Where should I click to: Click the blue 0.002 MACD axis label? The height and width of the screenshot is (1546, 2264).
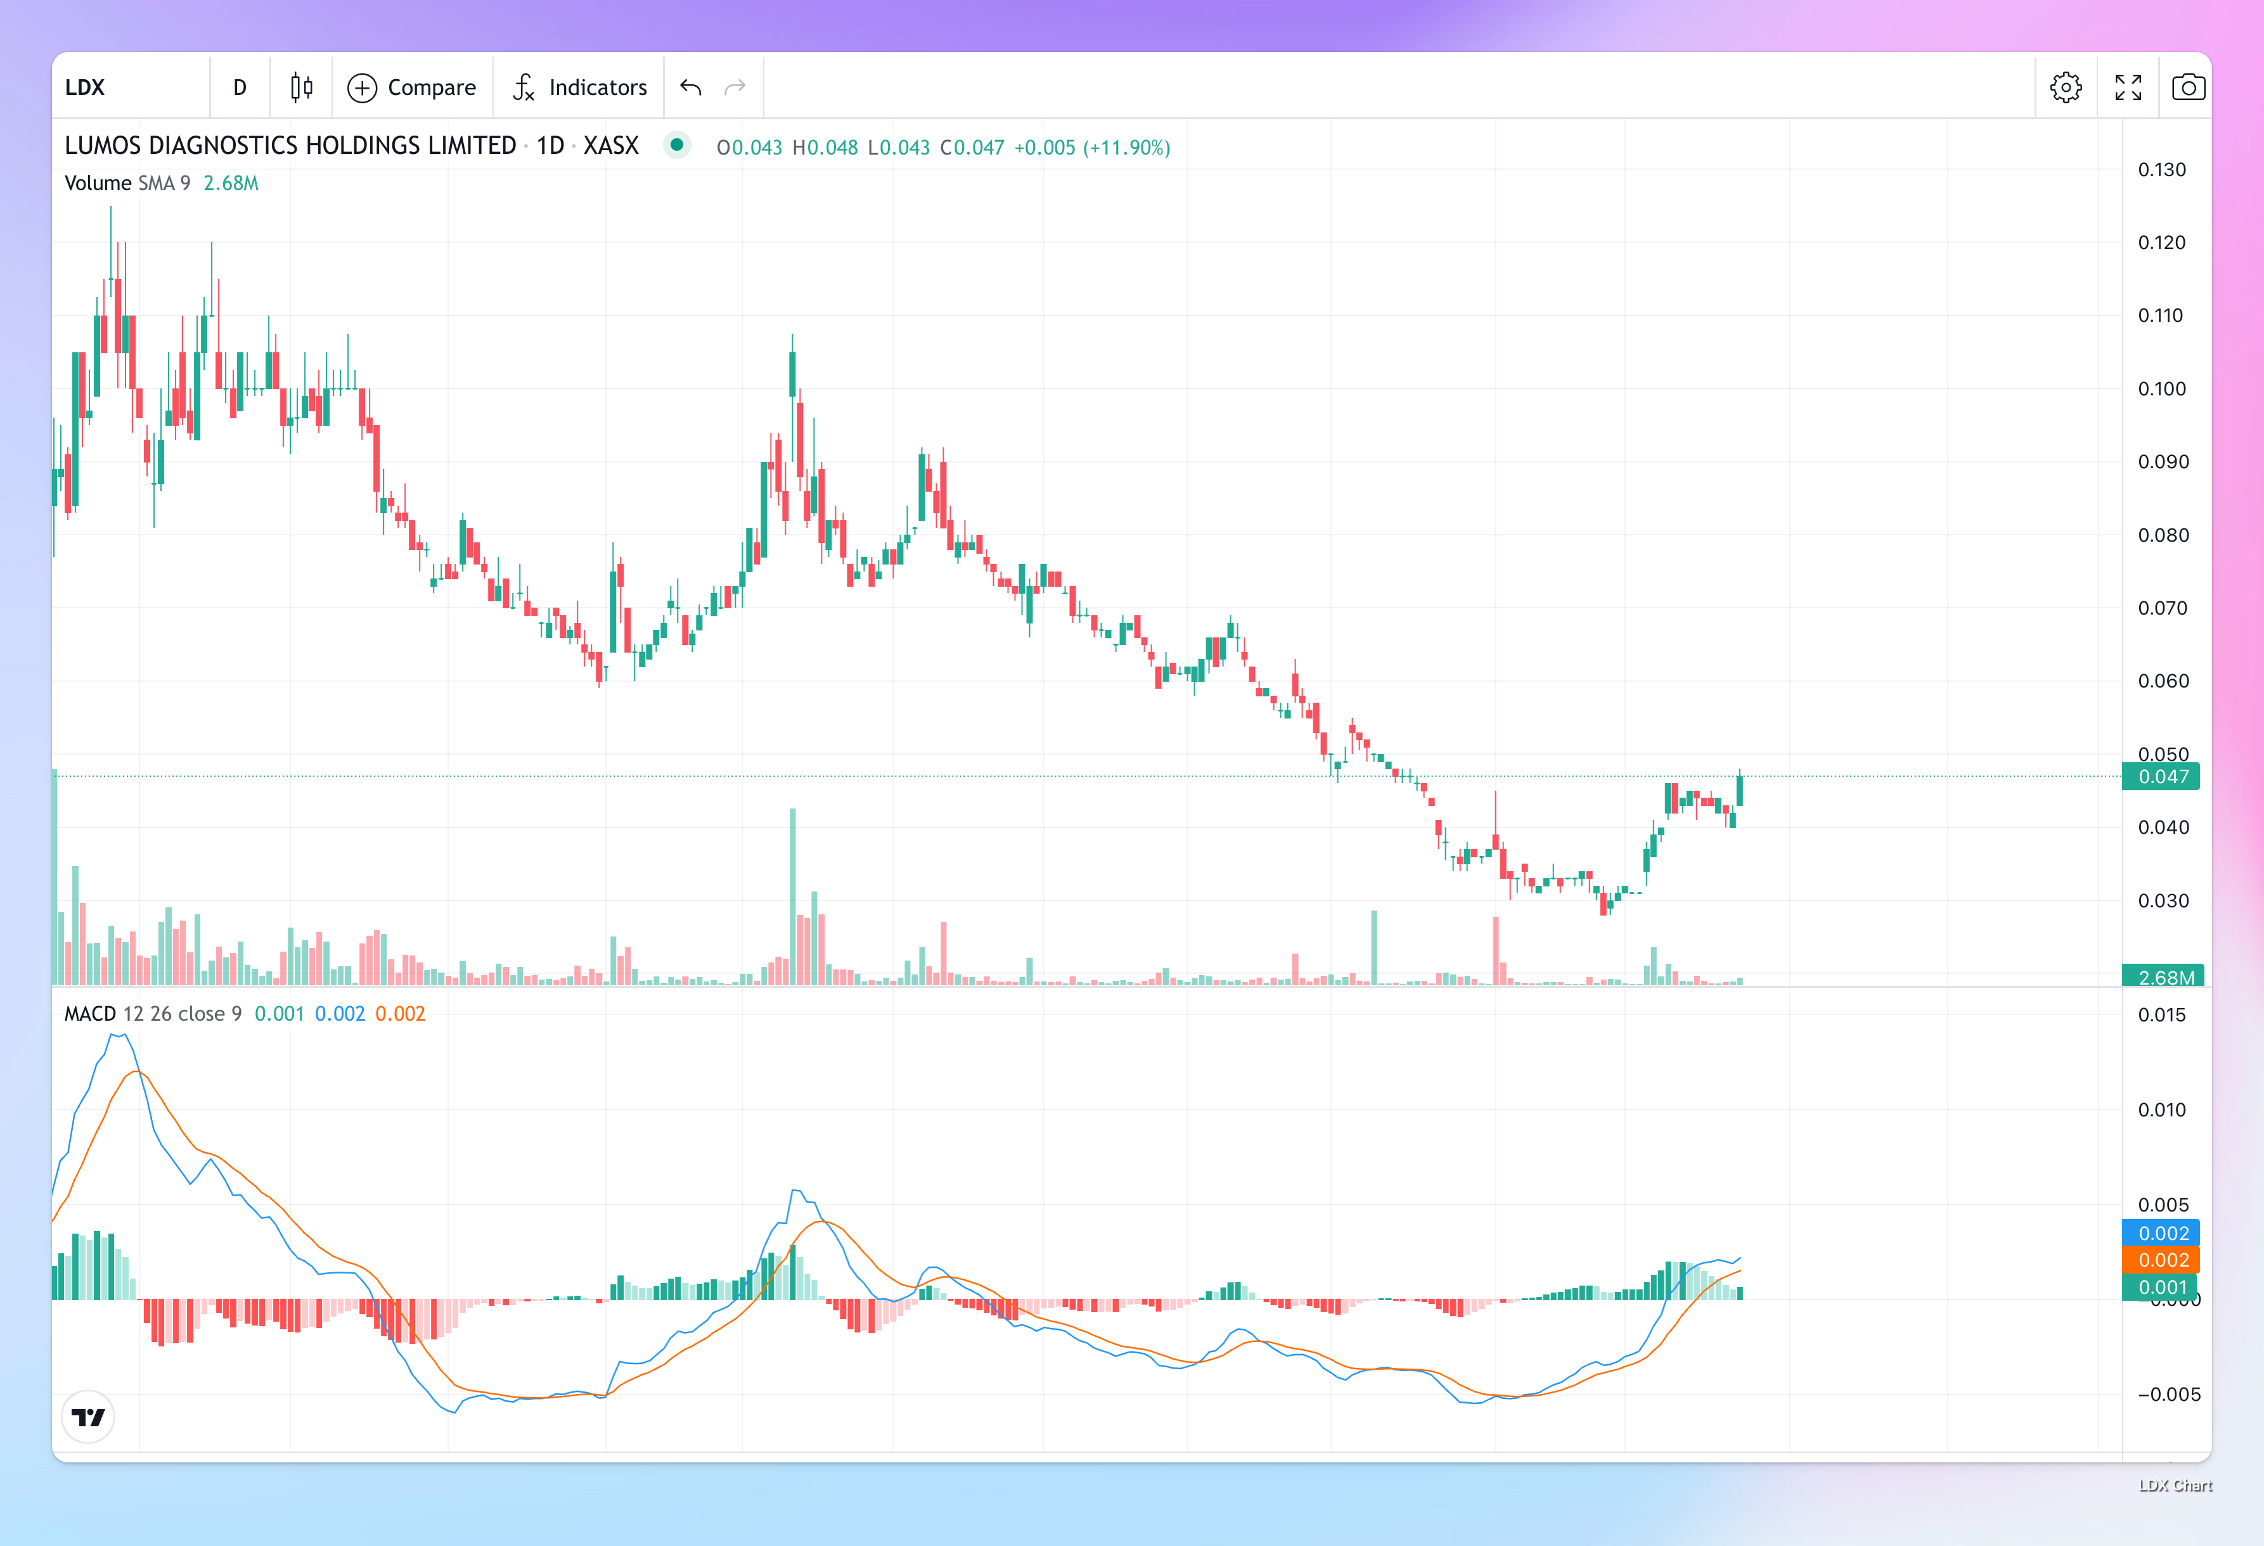point(2162,1234)
